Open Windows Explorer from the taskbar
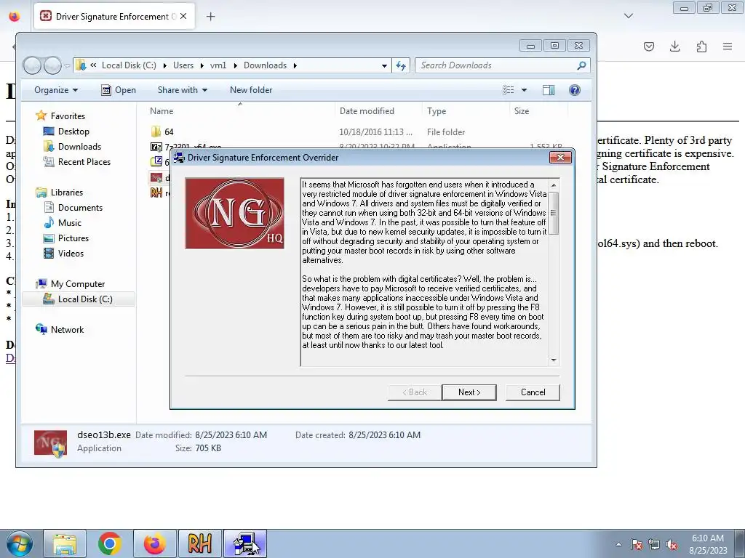The image size is (745, 558). pyautogui.click(x=65, y=543)
